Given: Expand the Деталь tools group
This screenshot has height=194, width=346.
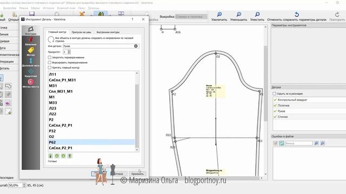Looking at the screenshot, I should (9, 68).
